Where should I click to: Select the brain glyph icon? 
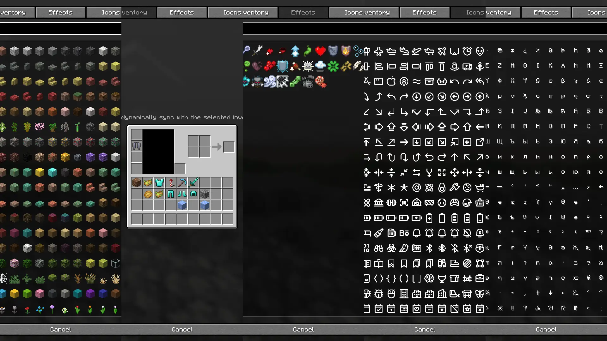click(429, 278)
